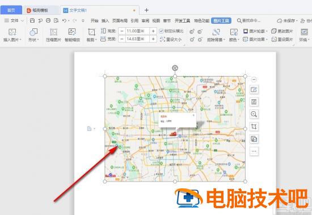Click the Color (颜色) picture icon
Viewport: 312px width, 215px height.
coord(234,32)
